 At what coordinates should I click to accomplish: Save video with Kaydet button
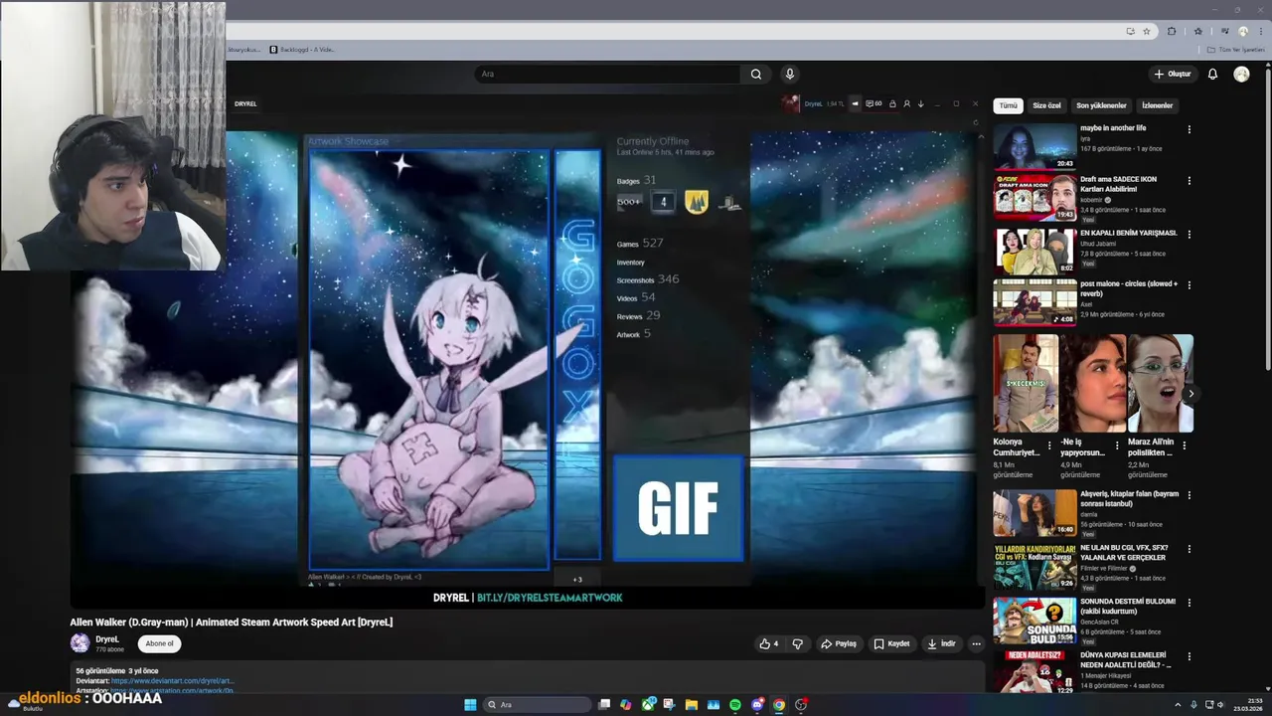(x=891, y=643)
